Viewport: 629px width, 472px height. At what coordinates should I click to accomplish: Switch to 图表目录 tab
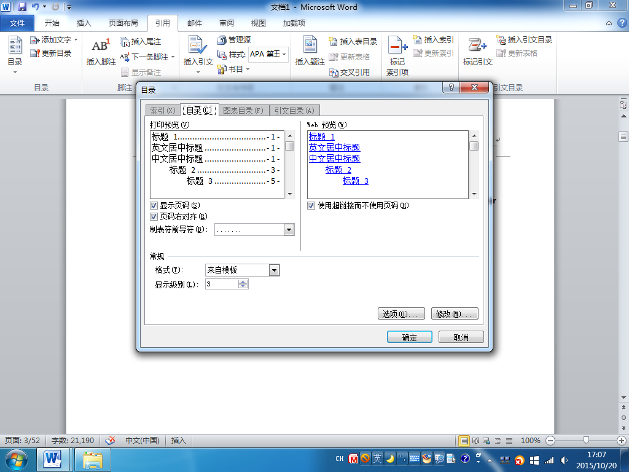(243, 111)
